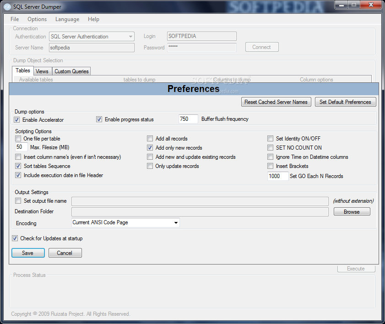Image resolution: width=385 pixels, height=324 pixels.
Task: Switch to the Custom Queries tab
Action: point(71,71)
